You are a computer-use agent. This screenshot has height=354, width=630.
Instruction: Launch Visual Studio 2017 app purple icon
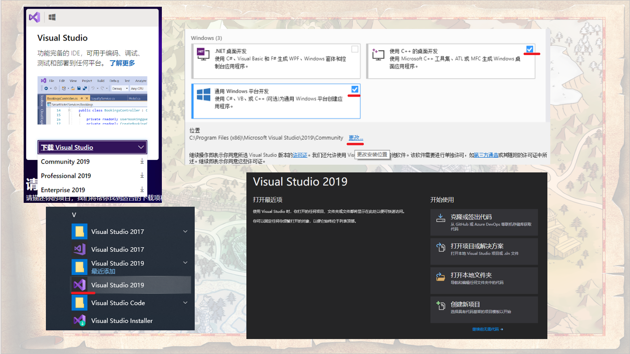coord(79,249)
